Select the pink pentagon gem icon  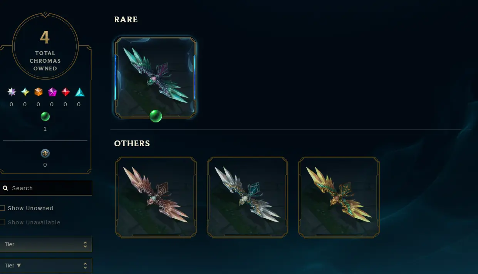click(x=52, y=92)
